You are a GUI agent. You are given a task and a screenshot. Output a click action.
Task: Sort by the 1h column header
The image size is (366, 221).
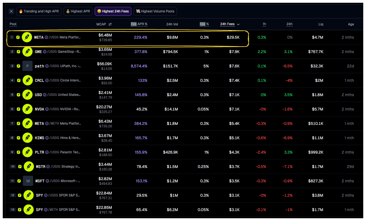tap(264, 24)
